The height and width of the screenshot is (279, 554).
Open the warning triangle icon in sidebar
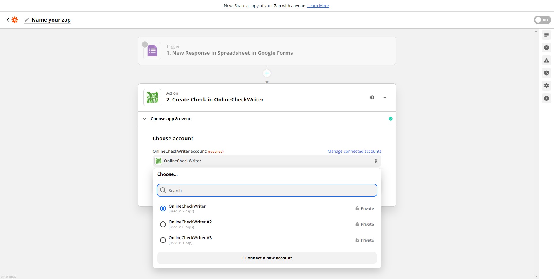546,60
